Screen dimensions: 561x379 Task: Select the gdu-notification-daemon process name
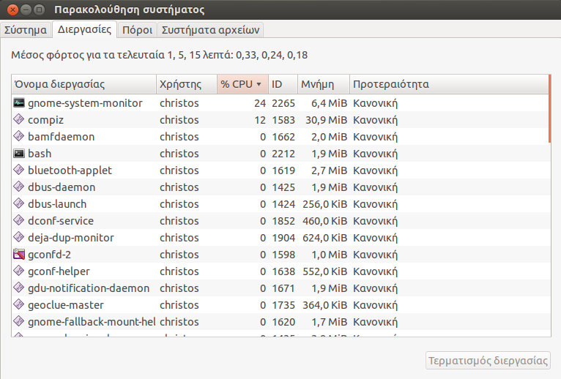(89, 288)
